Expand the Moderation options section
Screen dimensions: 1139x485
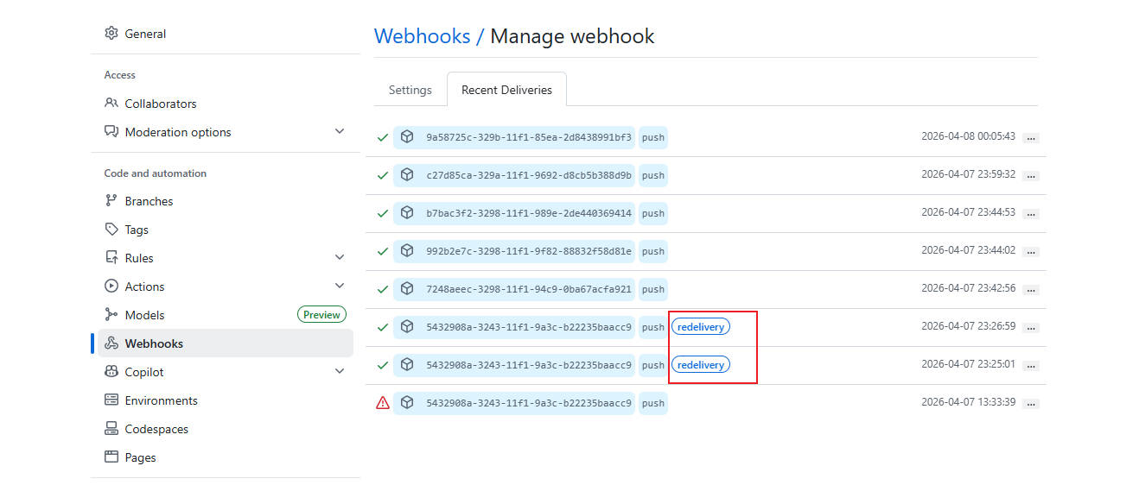(x=340, y=132)
